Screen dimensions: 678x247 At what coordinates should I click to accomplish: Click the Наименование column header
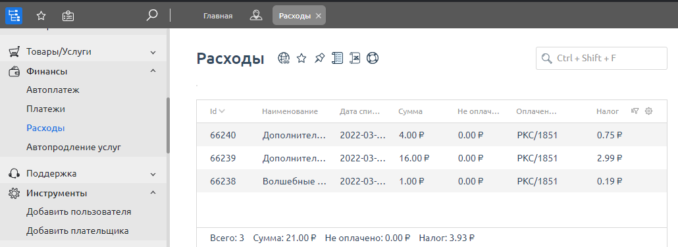[x=290, y=111]
